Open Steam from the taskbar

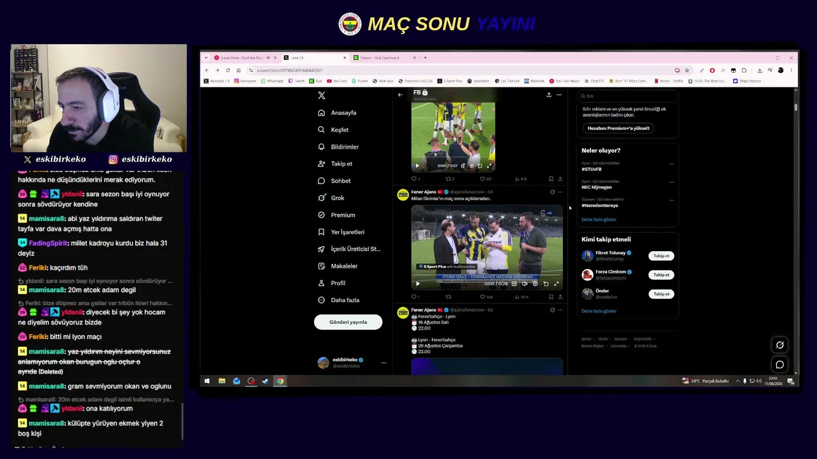click(x=266, y=381)
